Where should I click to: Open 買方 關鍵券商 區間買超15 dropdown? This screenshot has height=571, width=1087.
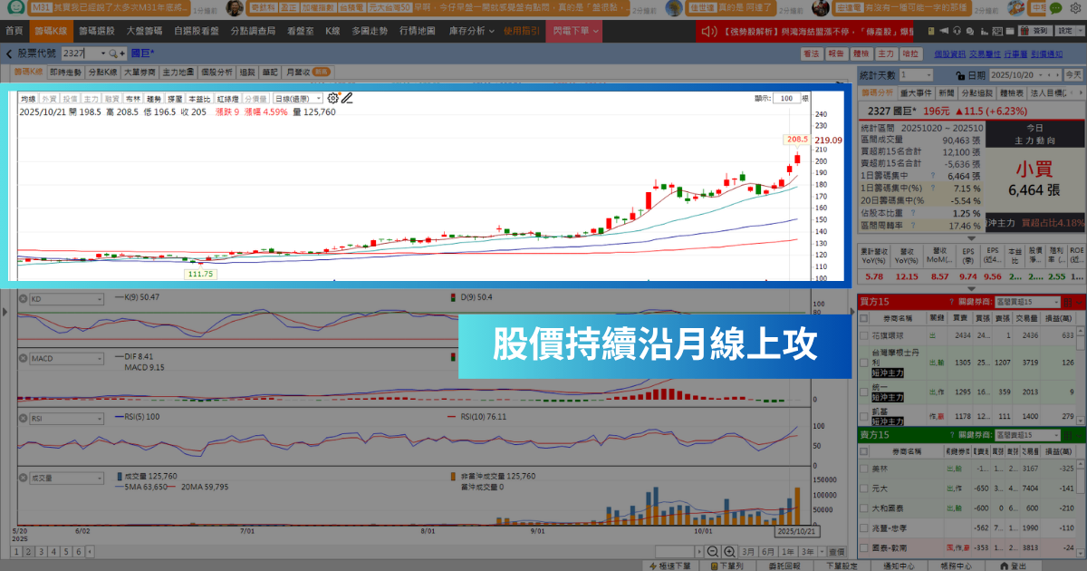pyautogui.click(x=1030, y=301)
